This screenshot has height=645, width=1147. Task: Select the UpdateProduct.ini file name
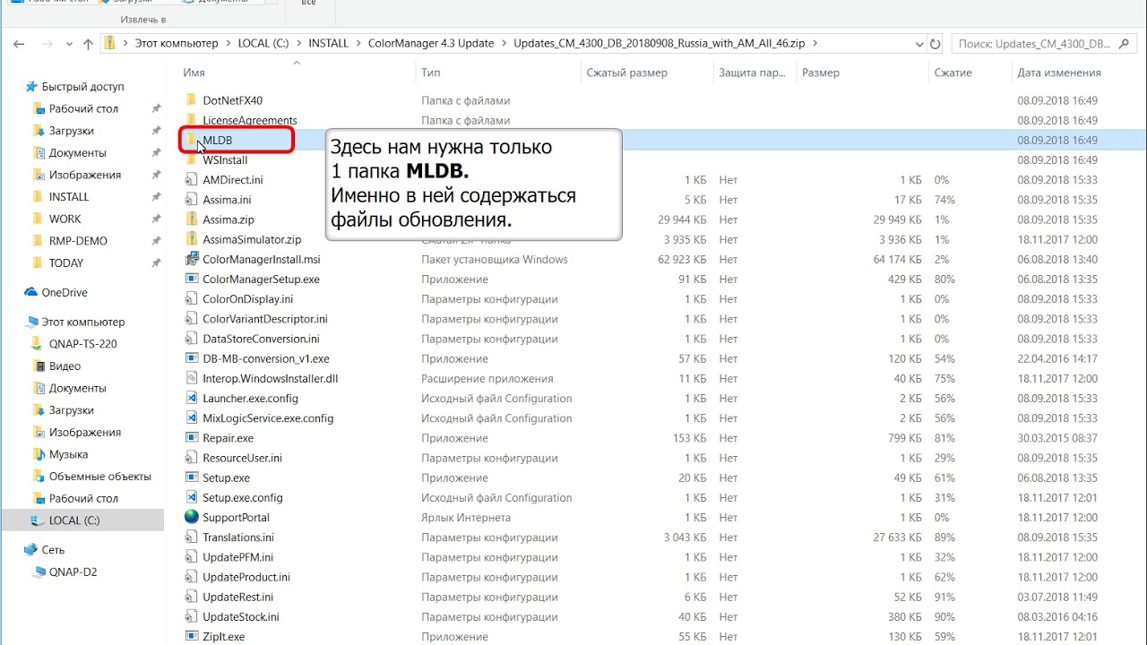click(246, 577)
